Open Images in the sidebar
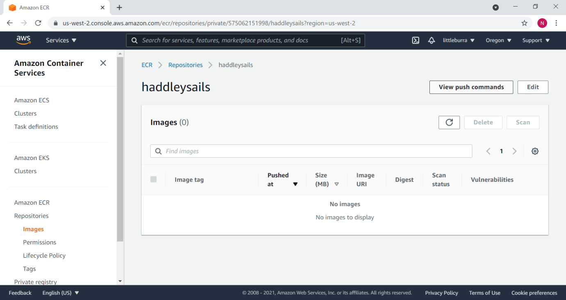This screenshot has height=300, width=566. tap(33, 229)
